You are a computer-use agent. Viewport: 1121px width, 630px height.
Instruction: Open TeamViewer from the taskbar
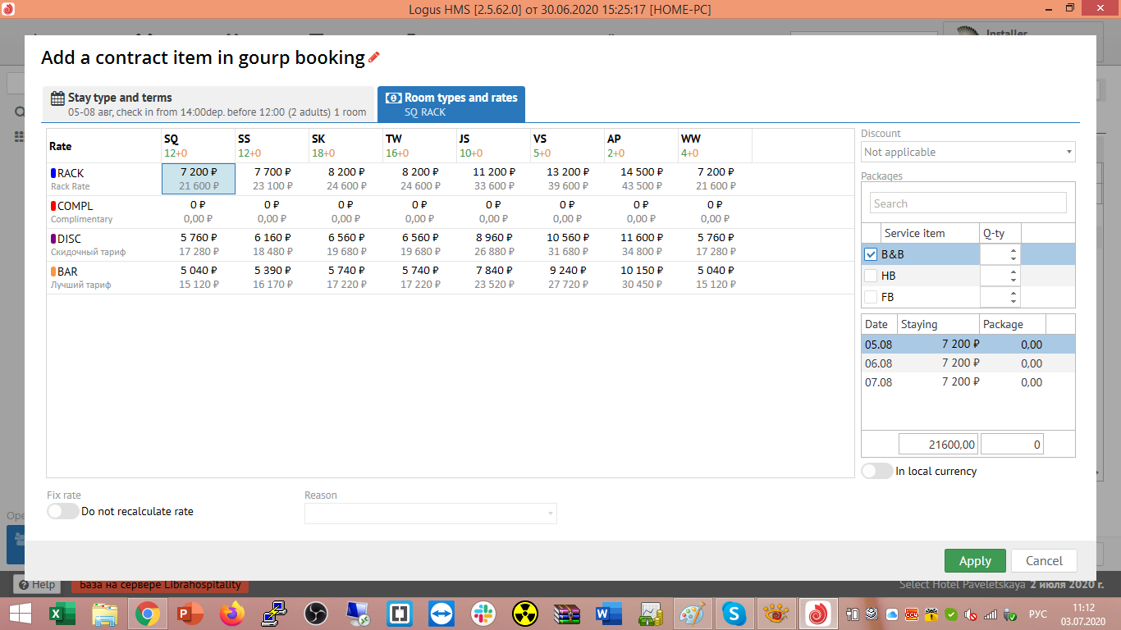coord(441,613)
